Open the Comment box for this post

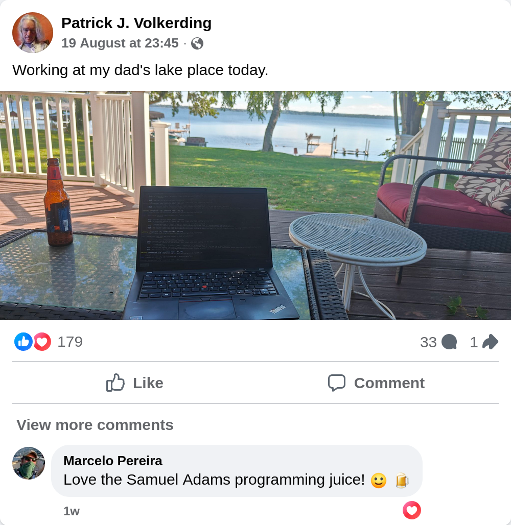pos(376,383)
